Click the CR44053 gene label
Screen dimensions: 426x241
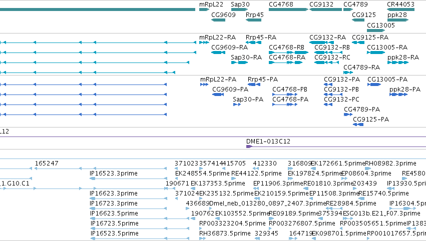point(401,4)
